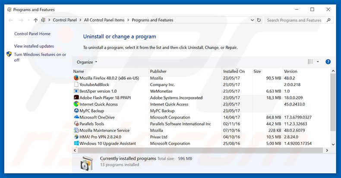341x178 pixels.
Task: Click the forward navigation arrow
Action: click(x=21, y=20)
